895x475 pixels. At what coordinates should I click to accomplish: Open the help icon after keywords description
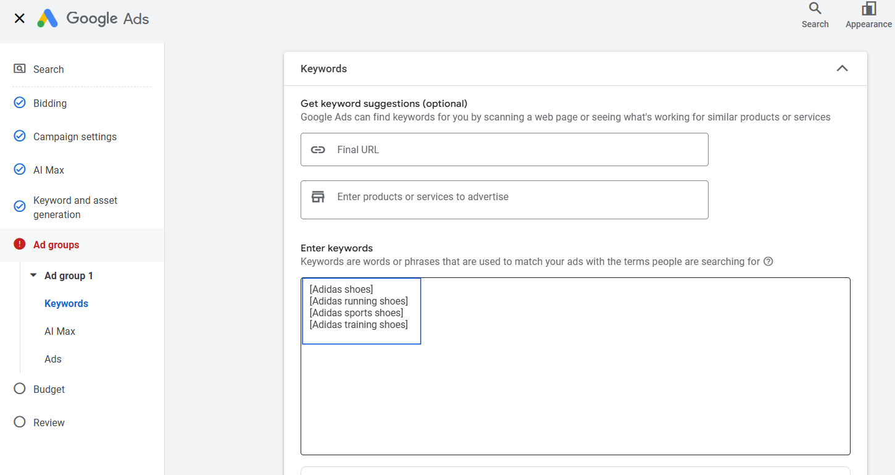click(768, 261)
